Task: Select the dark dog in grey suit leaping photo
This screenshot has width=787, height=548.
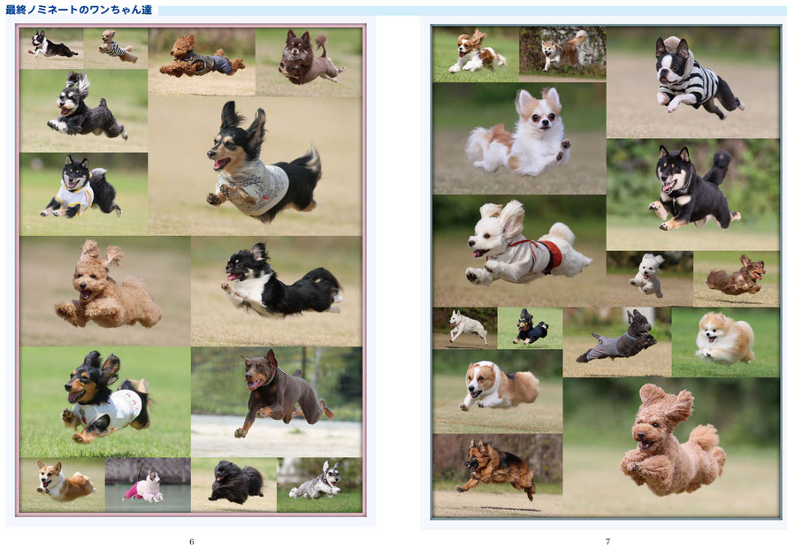Action: click(x=617, y=342)
